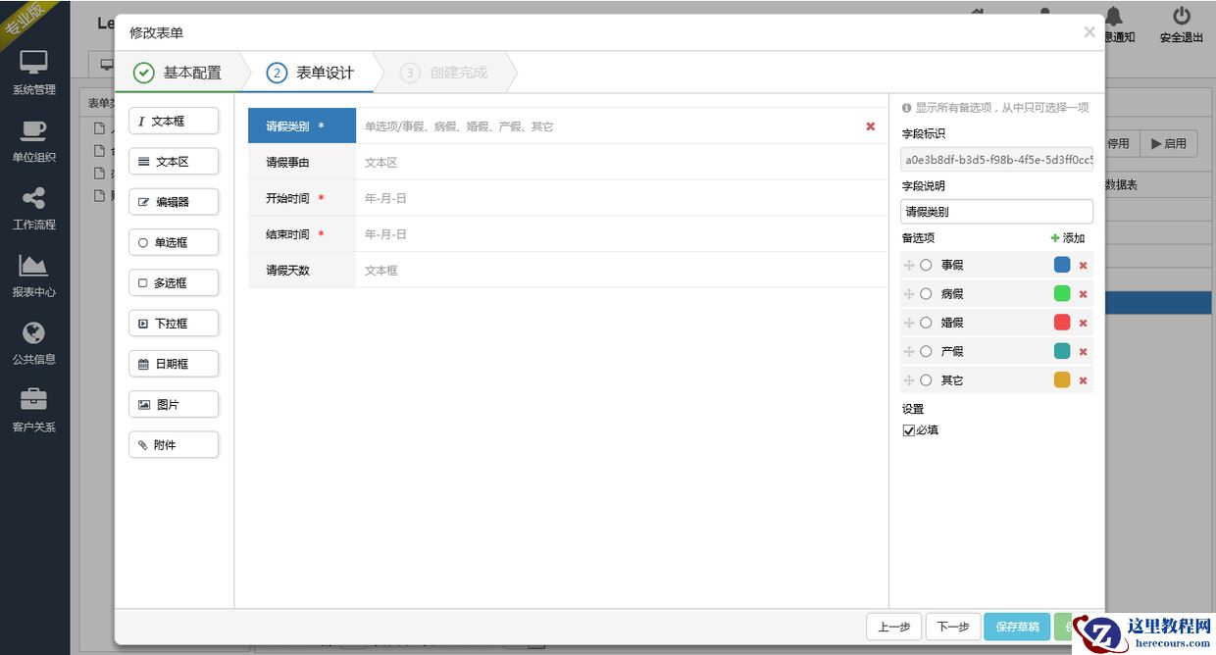Image resolution: width=1216 pixels, height=655 pixels.
Task: Open 客户关系 sidebar section
Action: pos(33,411)
